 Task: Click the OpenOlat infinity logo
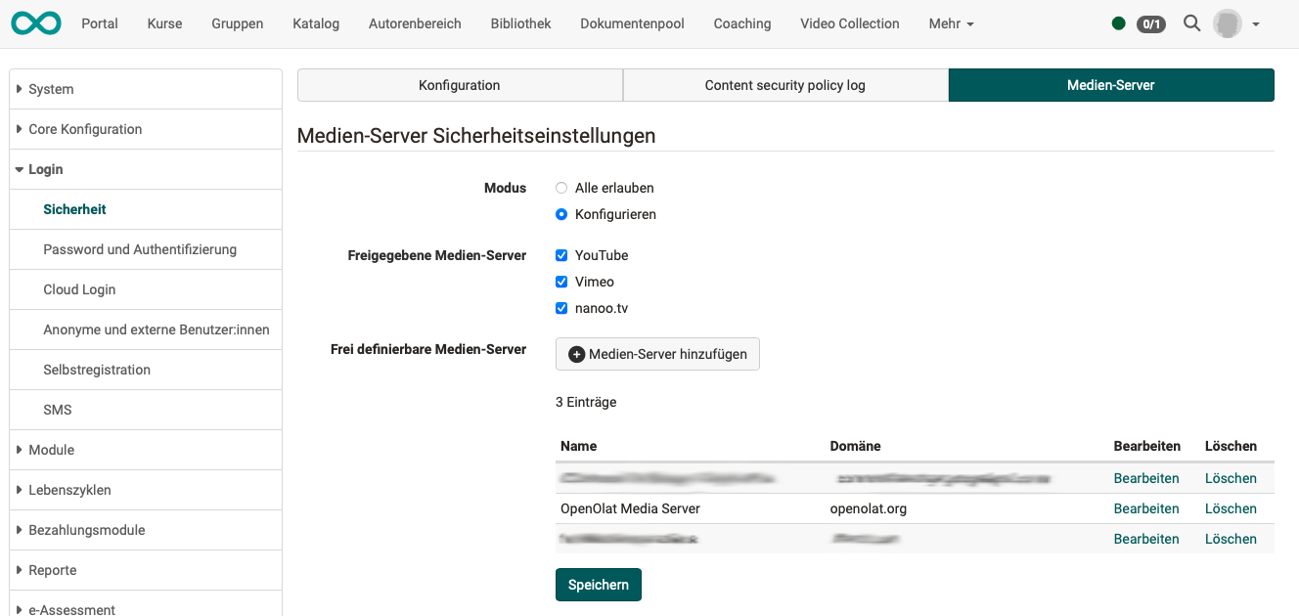(36, 22)
